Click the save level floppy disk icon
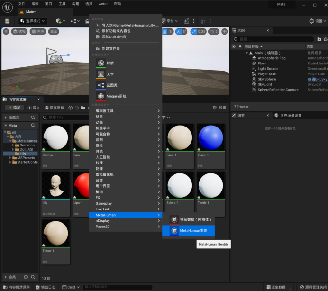Viewport: 328px width, 291px height. point(7,21)
